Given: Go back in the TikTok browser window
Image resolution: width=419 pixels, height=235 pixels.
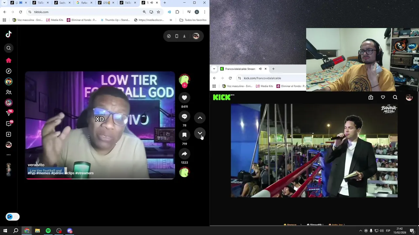Looking at the screenshot, I should point(5,12).
